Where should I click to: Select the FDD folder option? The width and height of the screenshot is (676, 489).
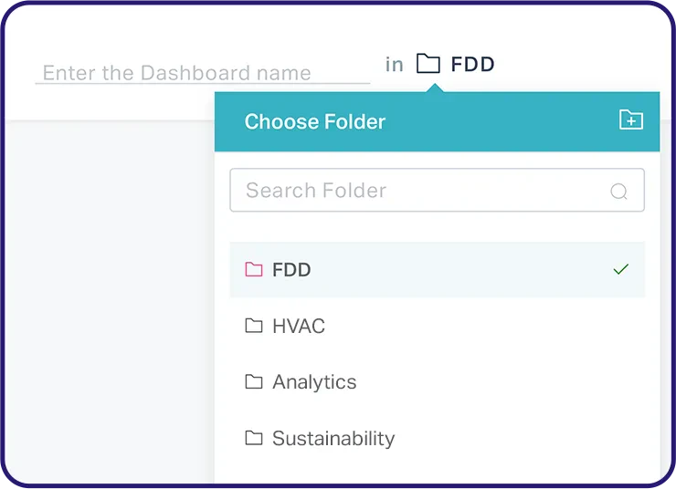click(291, 269)
